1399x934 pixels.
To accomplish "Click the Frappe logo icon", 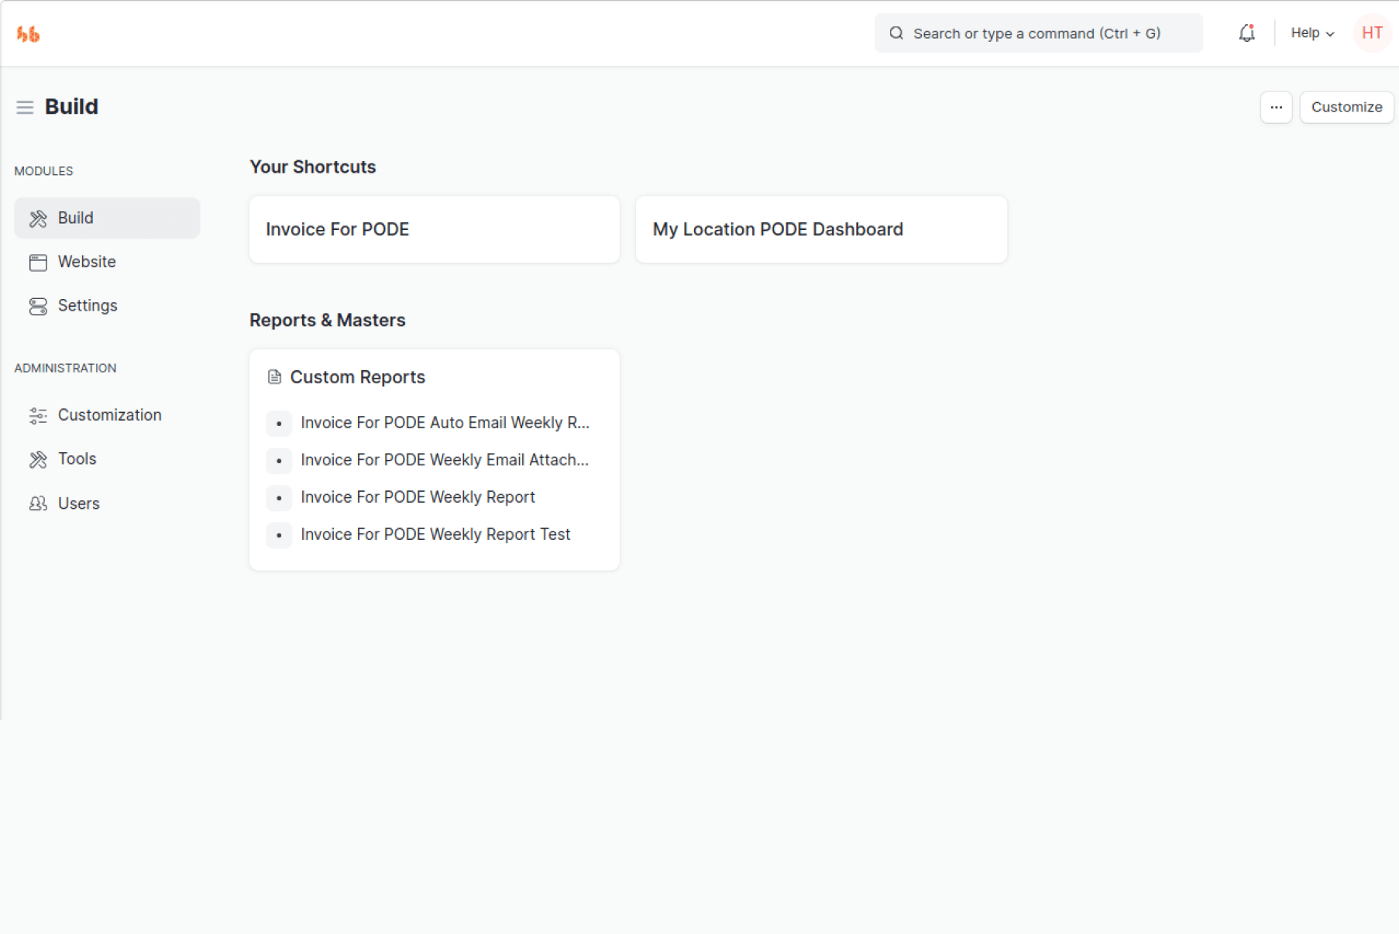I will (29, 34).
